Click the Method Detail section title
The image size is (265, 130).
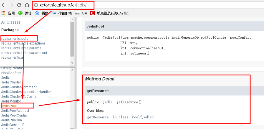pos(100,79)
